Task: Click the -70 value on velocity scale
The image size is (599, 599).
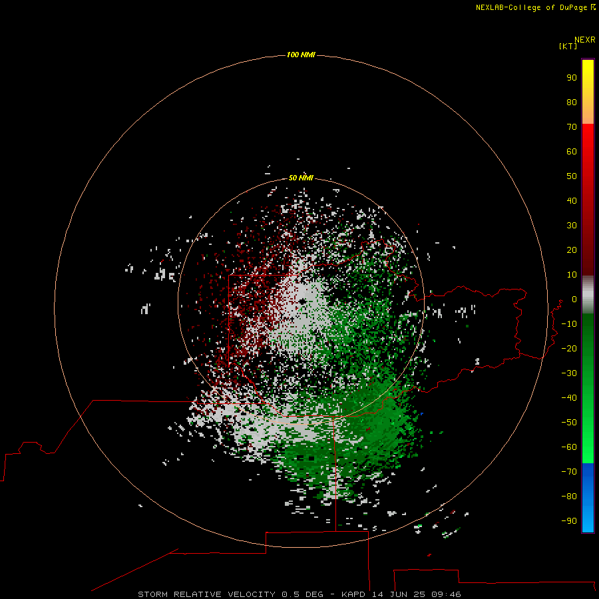Action: [x=569, y=471]
